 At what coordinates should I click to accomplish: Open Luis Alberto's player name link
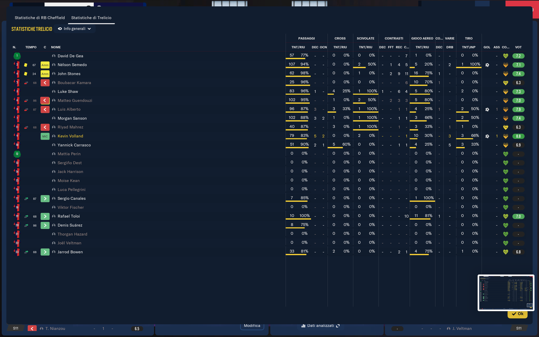tap(69, 110)
